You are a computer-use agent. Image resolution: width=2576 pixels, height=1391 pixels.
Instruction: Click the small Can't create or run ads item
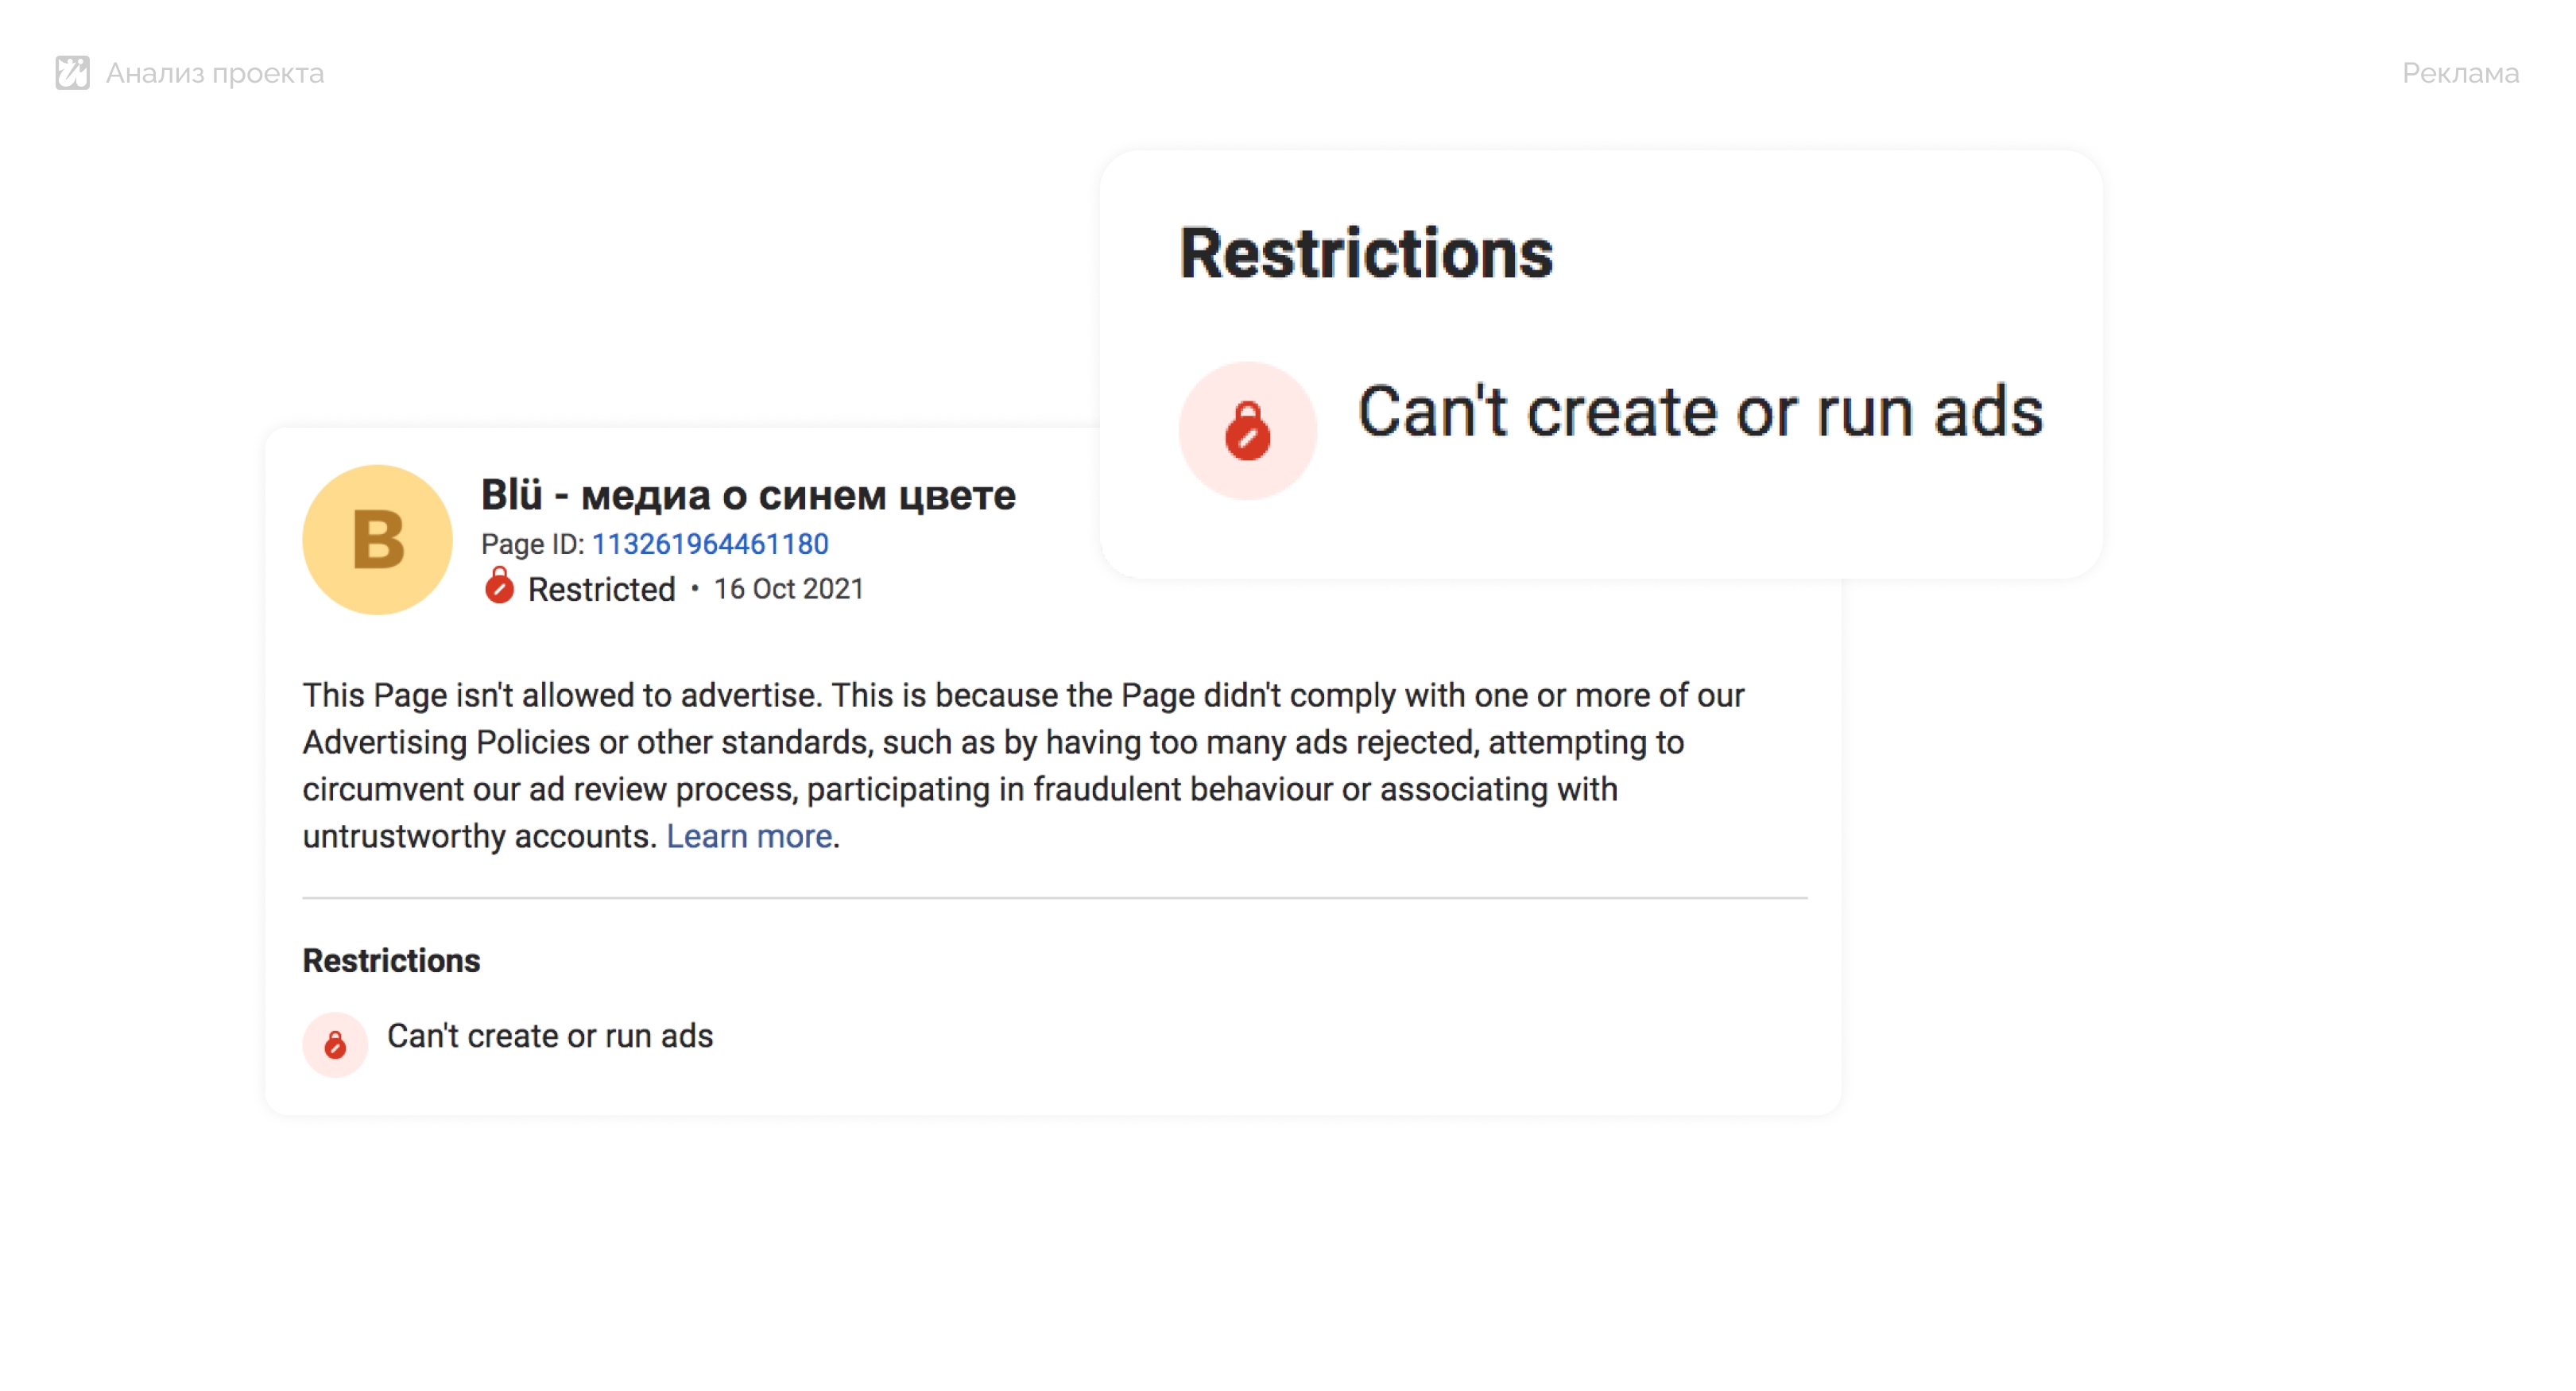pyautogui.click(x=550, y=1036)
